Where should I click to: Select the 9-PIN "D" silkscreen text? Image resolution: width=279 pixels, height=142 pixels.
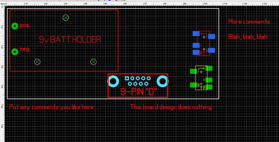click(x=138, y=92)
